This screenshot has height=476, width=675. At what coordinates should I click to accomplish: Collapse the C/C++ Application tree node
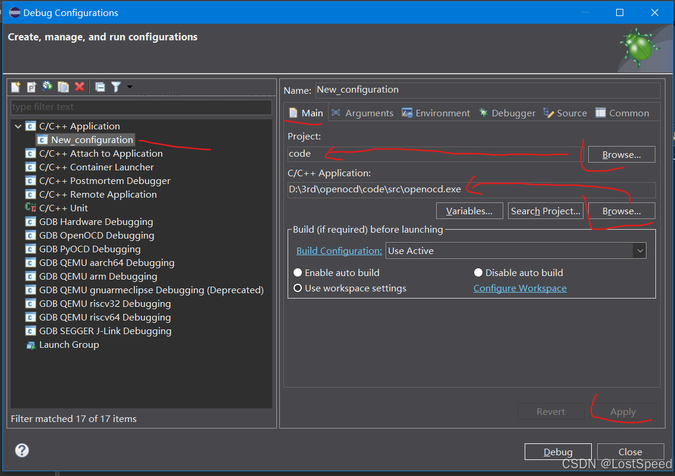click(x=18, y=126)
